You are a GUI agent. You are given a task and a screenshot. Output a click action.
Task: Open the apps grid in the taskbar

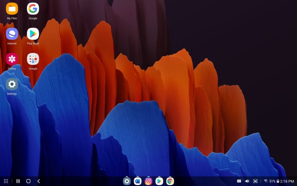coord(6,181)
